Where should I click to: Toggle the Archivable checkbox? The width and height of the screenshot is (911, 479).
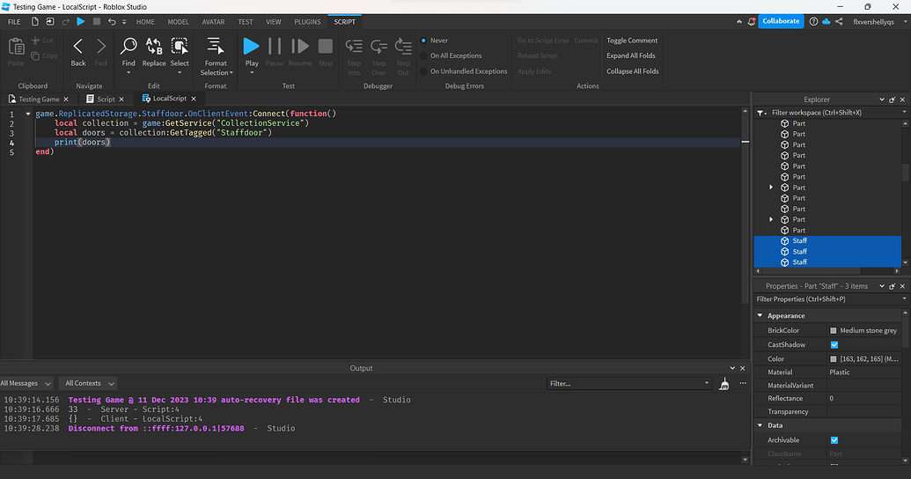click(x=834, y=440)
